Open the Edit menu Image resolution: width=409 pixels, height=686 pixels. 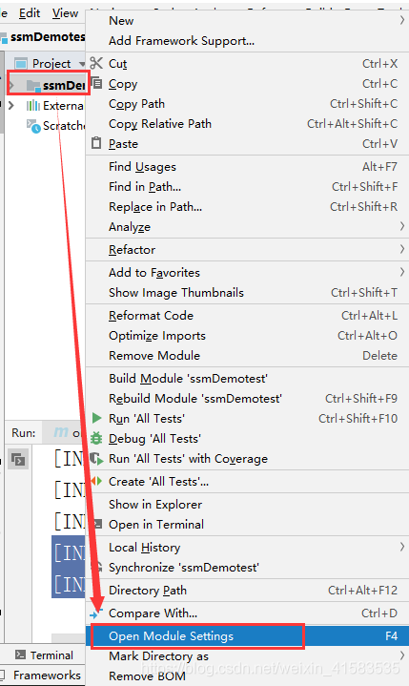click(30, 13)
